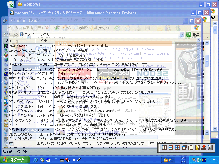Click the taskbar scroll down arrow
The image size is (219, 164).
point(183,162)
